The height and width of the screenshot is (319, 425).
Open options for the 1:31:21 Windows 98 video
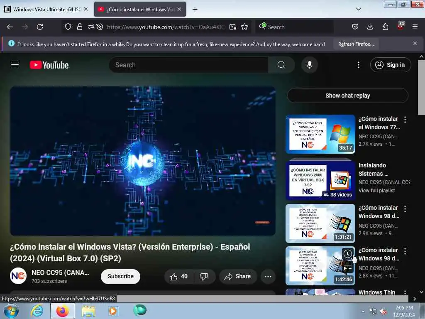[405, 209]
